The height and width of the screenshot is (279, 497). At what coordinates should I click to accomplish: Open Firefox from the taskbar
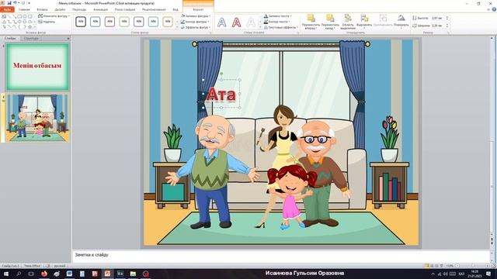pyautogui.click(x=44, y=274)
